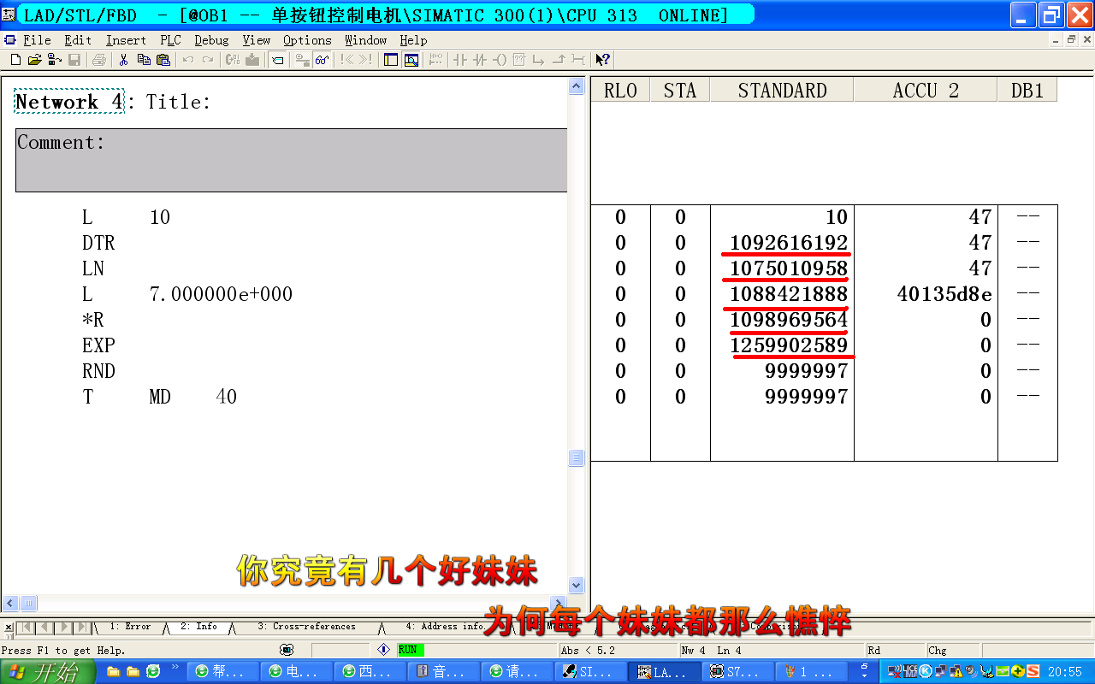Click the output coil toolbar icon
Image resolution: width=1095 pixels, height=684 pixels.
500,60
